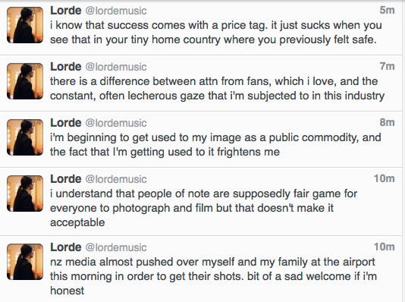Viewport: 405px width, 302px height.
Task: Open avatar on the 5m 'price tag' tweet
Action: (25, 25)
